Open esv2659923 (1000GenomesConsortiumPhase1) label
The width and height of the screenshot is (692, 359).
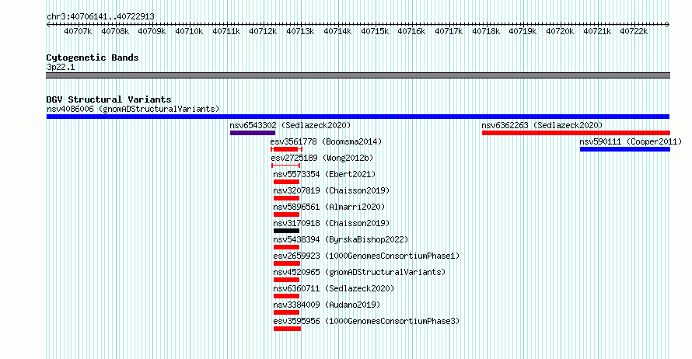pos(366,256)
